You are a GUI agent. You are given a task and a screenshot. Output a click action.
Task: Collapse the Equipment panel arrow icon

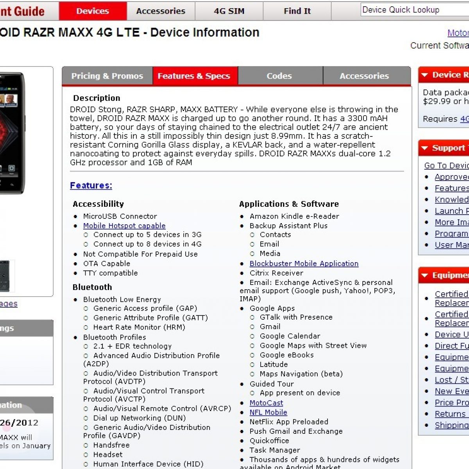(x=424, y=276)
